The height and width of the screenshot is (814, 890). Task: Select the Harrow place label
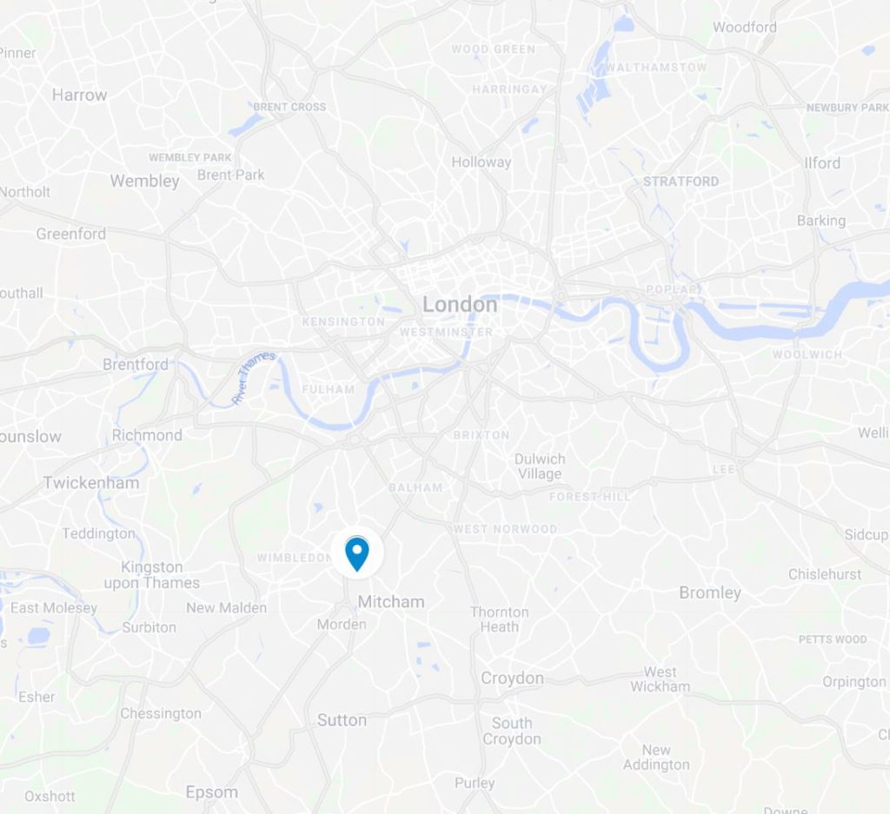point(79,95)
